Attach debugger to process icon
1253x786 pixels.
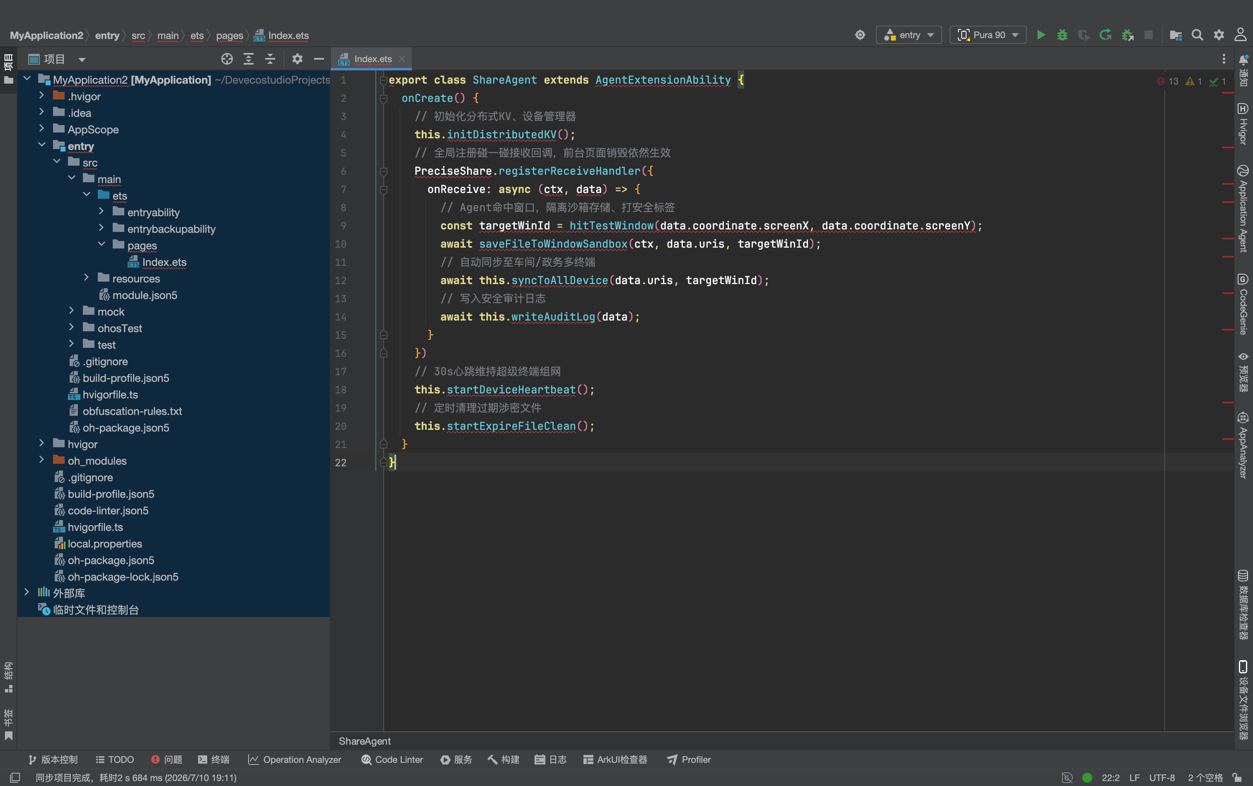pos(1127,35)
